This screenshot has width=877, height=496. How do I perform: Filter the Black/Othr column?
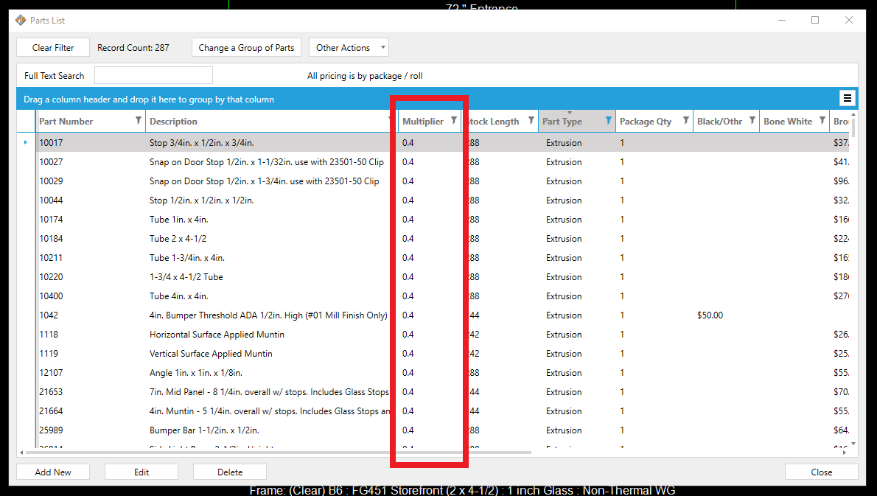(x=752, y=121)
